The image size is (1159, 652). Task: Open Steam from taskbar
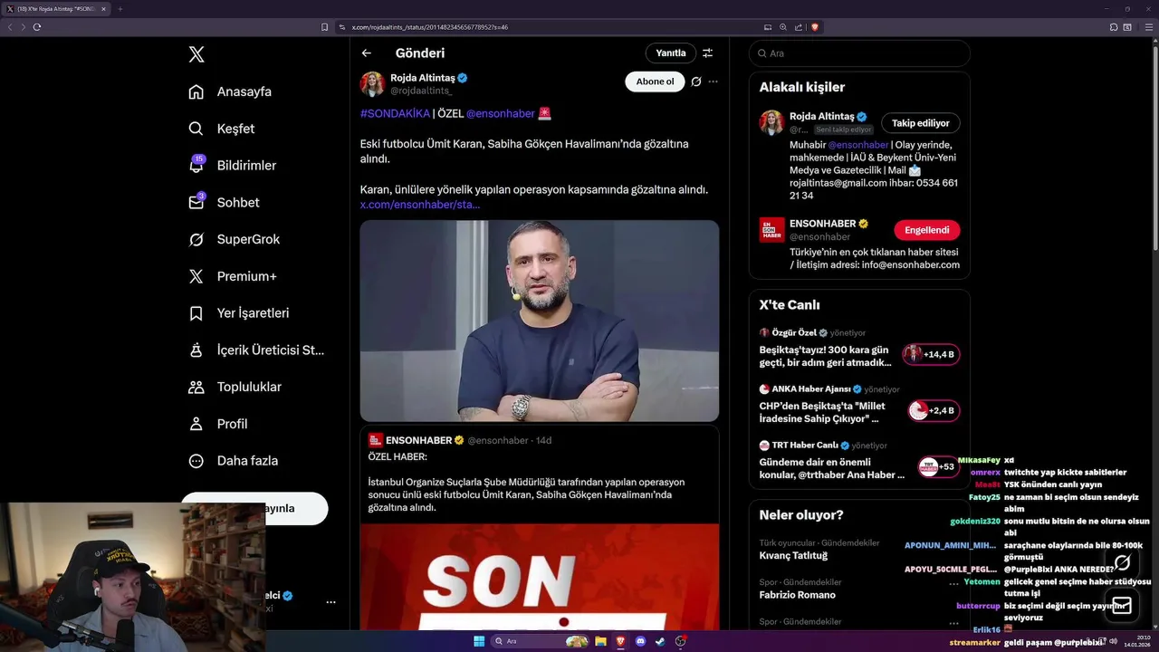coord(660,641)
